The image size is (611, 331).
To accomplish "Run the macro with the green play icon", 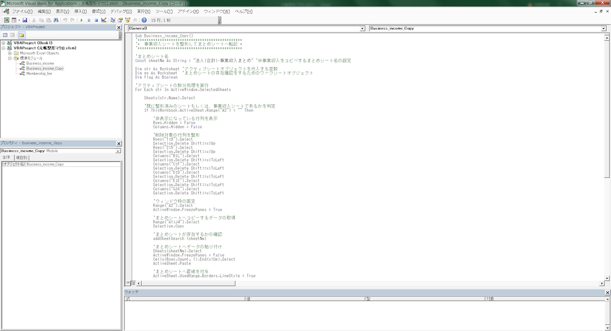I will click(x=81, y=20).
